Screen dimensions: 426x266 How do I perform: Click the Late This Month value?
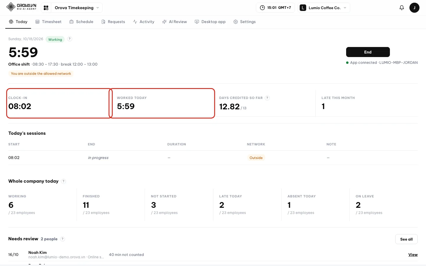323,106
